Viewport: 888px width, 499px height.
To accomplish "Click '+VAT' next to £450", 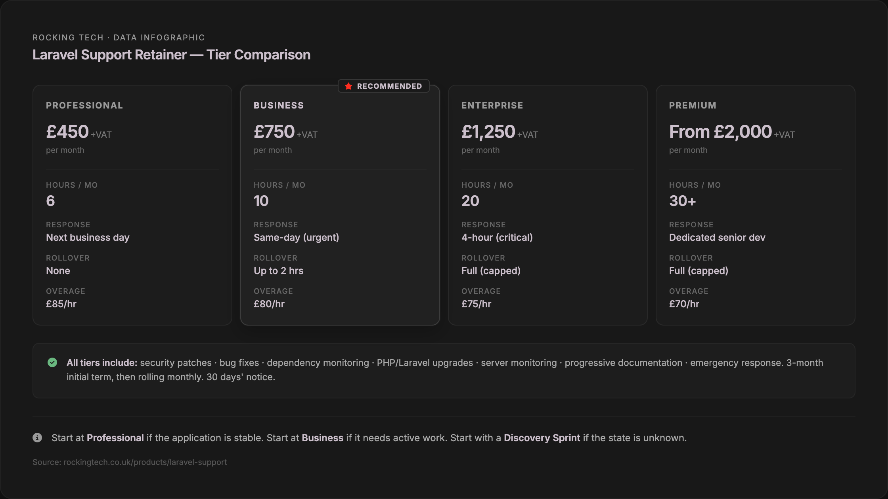I will click(x=101, y=135).
